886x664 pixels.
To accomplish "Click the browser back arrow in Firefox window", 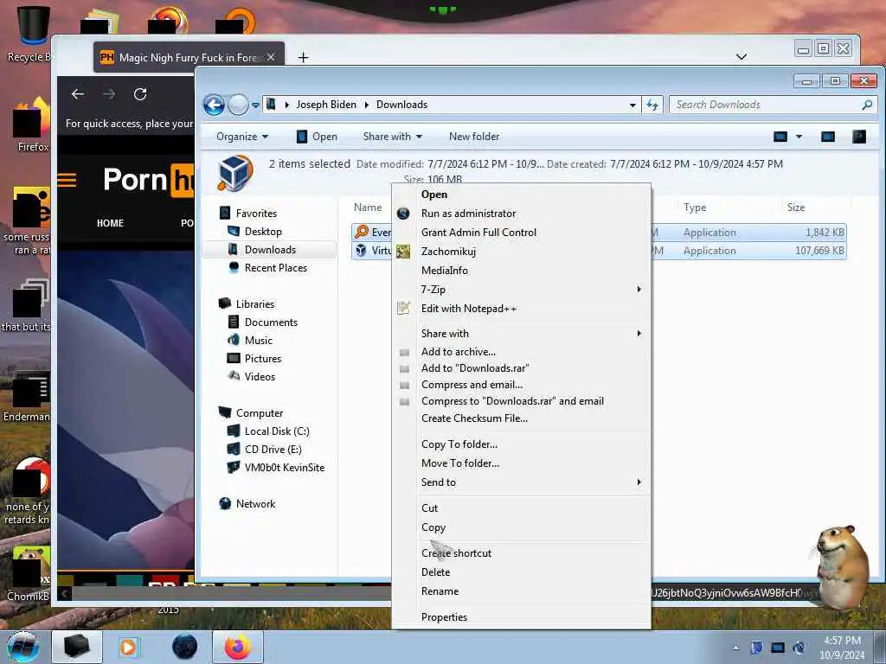I will 78,93.
